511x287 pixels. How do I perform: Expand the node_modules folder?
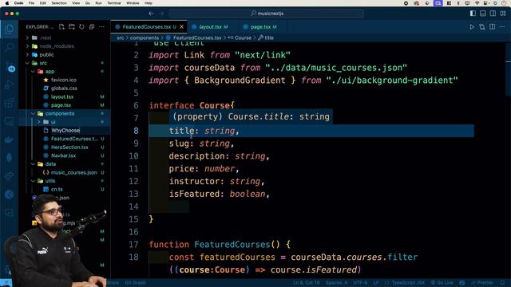pyautogui.click(x=28, y=46)
